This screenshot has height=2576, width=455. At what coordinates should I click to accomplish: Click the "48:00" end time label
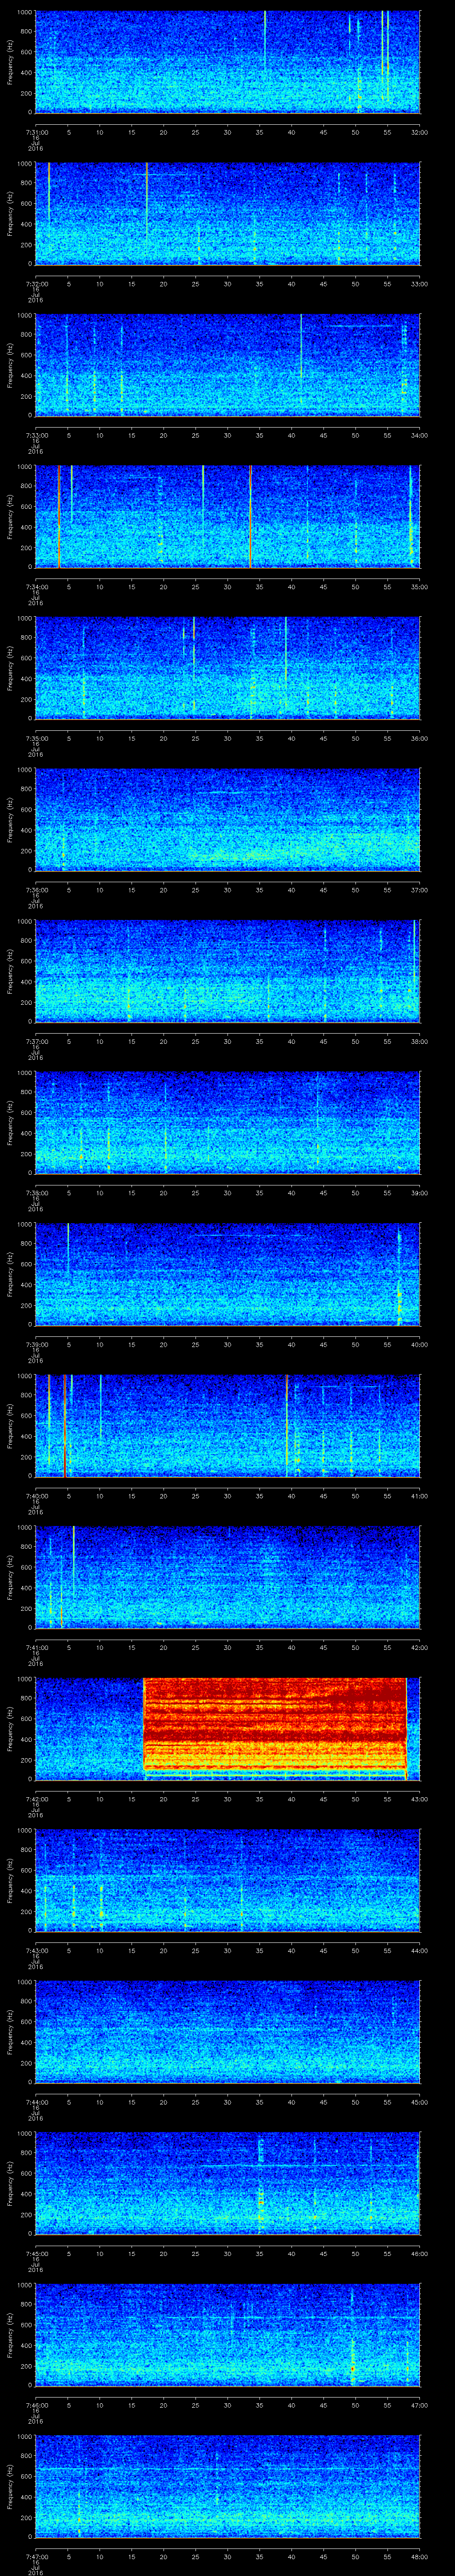tap(420, 2557)
